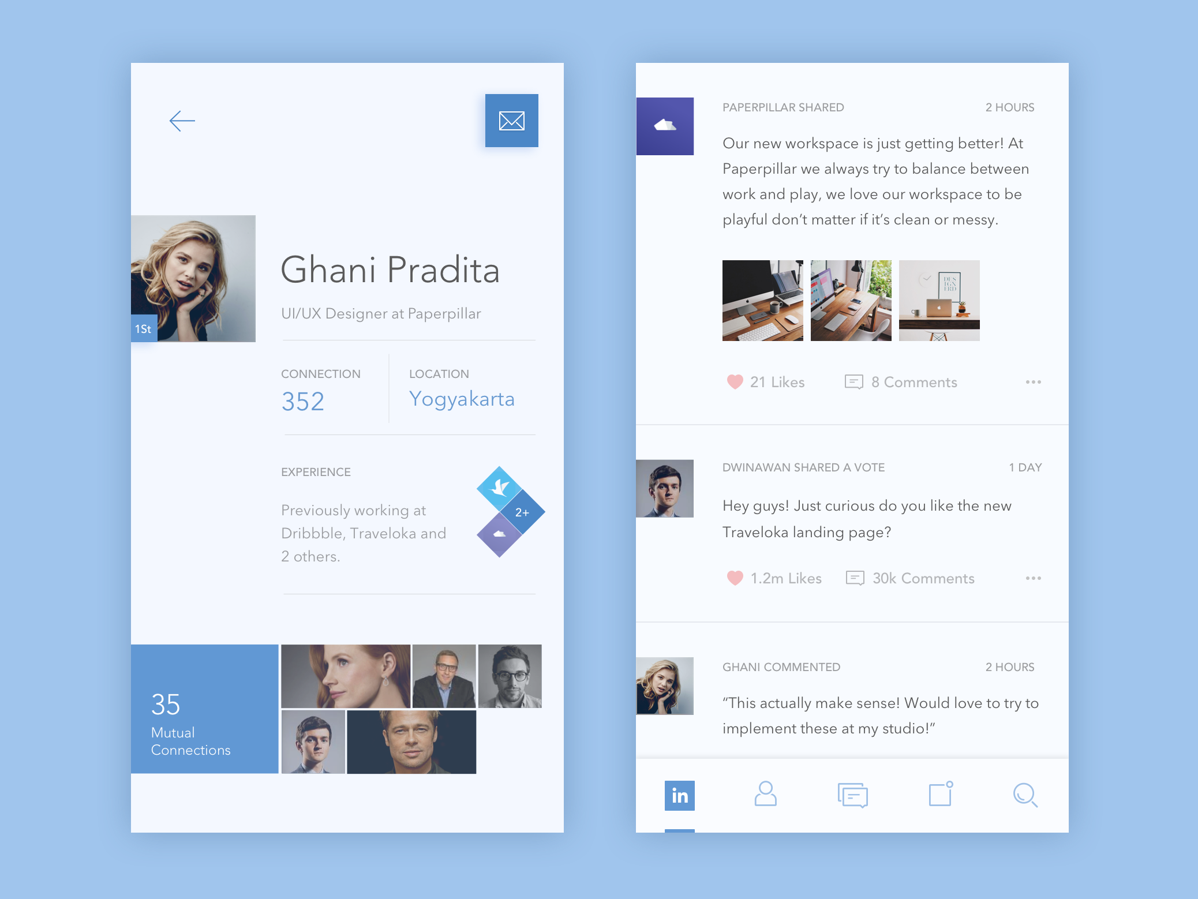Screen dimensions: 1198x899
Task: Open the mail/envelope icon
Action: (512, 121)
